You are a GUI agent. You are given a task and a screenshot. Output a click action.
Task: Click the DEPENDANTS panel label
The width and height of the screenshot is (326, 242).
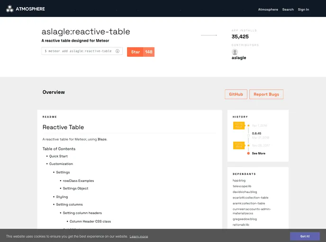[x=244, y=174]
